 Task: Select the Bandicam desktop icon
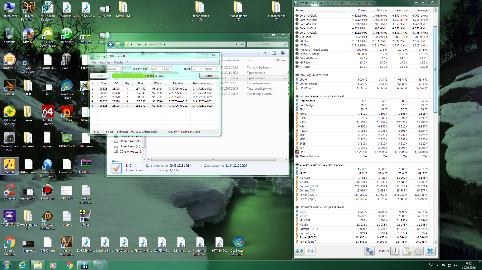click(x=48, y=192)
